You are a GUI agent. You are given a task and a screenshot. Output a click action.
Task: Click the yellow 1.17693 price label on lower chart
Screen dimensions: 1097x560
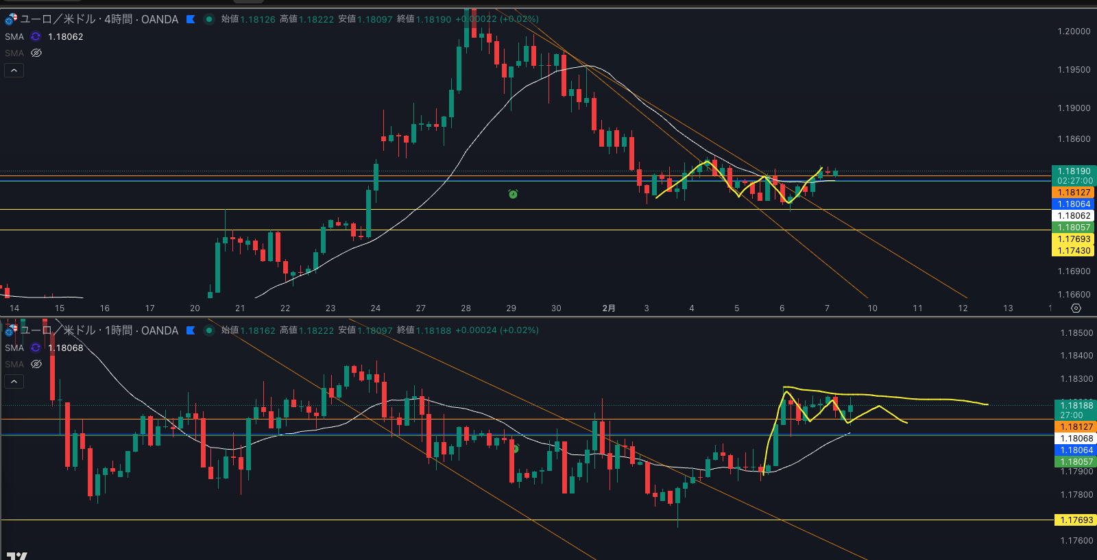1075,520
